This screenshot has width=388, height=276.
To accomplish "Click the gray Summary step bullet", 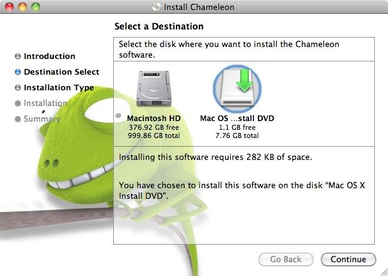I will [18, 119].
